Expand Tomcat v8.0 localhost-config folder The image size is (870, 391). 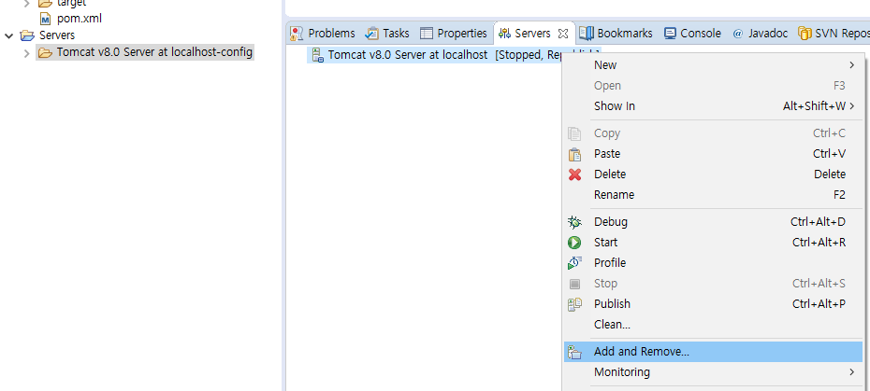[x=26, y=52]
